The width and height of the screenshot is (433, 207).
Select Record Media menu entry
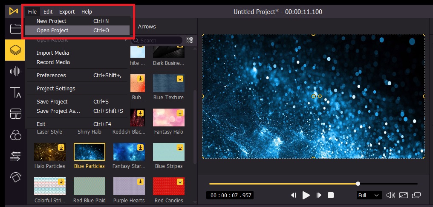pos(77,62)
